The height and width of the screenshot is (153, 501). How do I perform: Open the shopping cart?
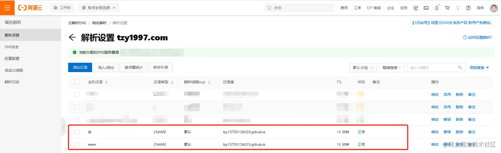tap(447, 8)
